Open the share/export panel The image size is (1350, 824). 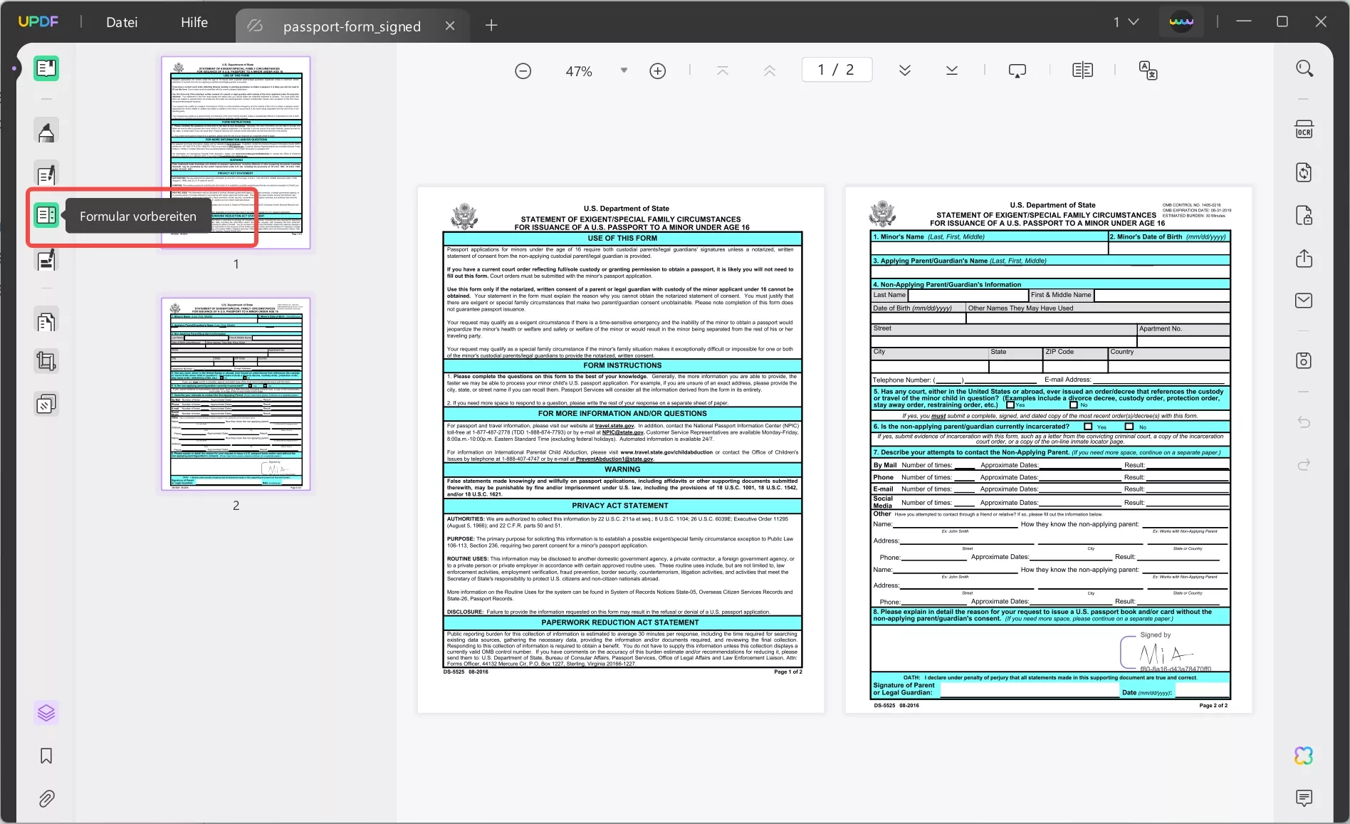(x=1304, y=258)
